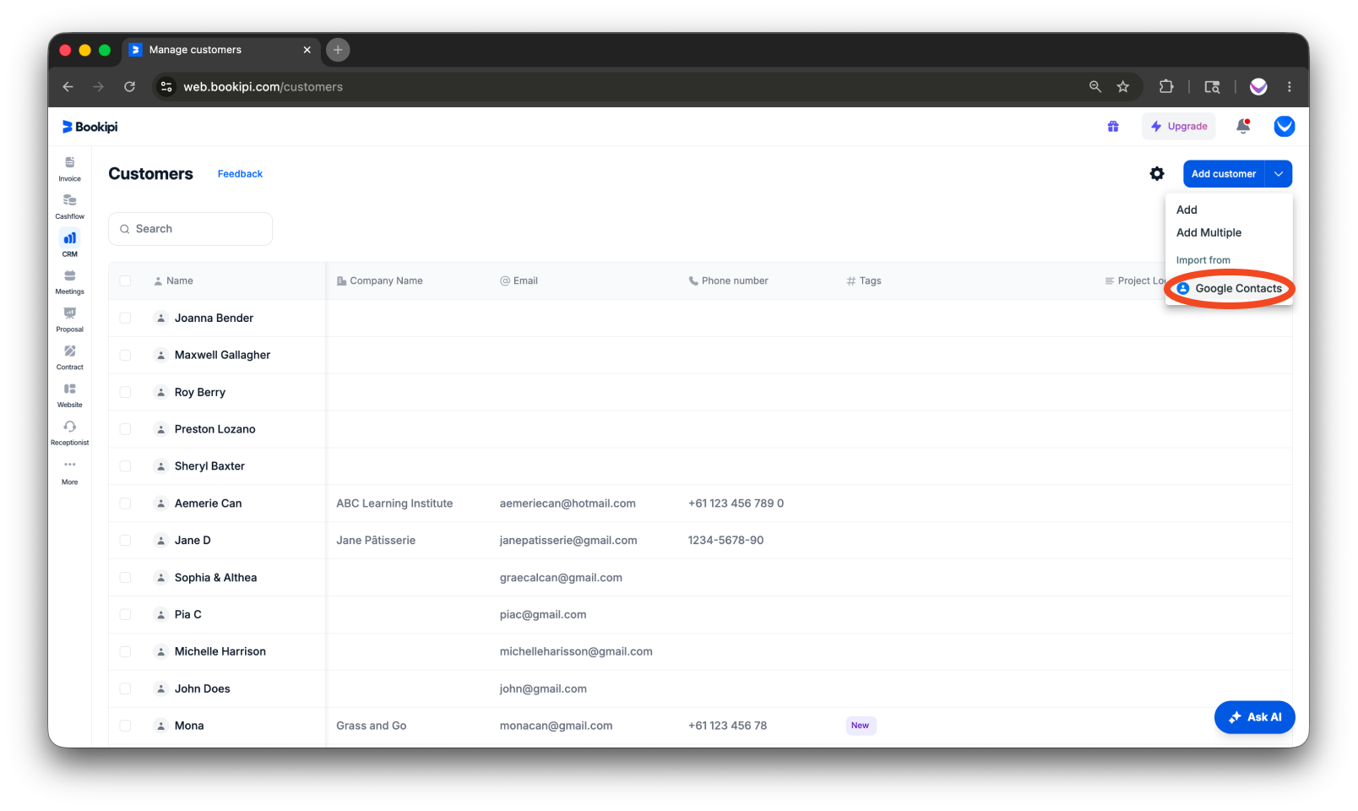This screenshot has width=1358, height=811.
Task: Click the New tag on Mona row
Action: coord(861,726)
